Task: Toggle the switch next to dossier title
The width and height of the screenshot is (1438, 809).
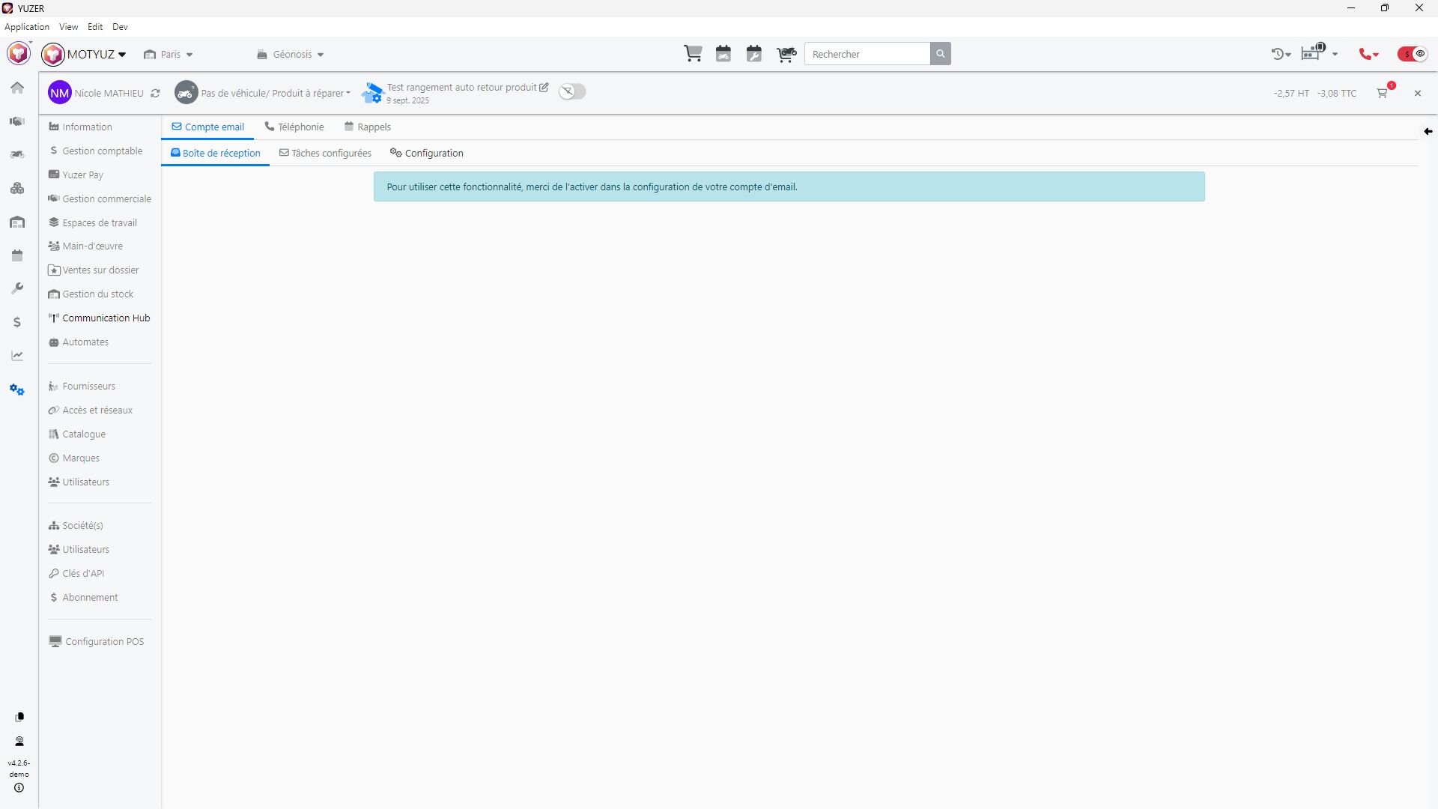Action: click(x=572, y=91)
